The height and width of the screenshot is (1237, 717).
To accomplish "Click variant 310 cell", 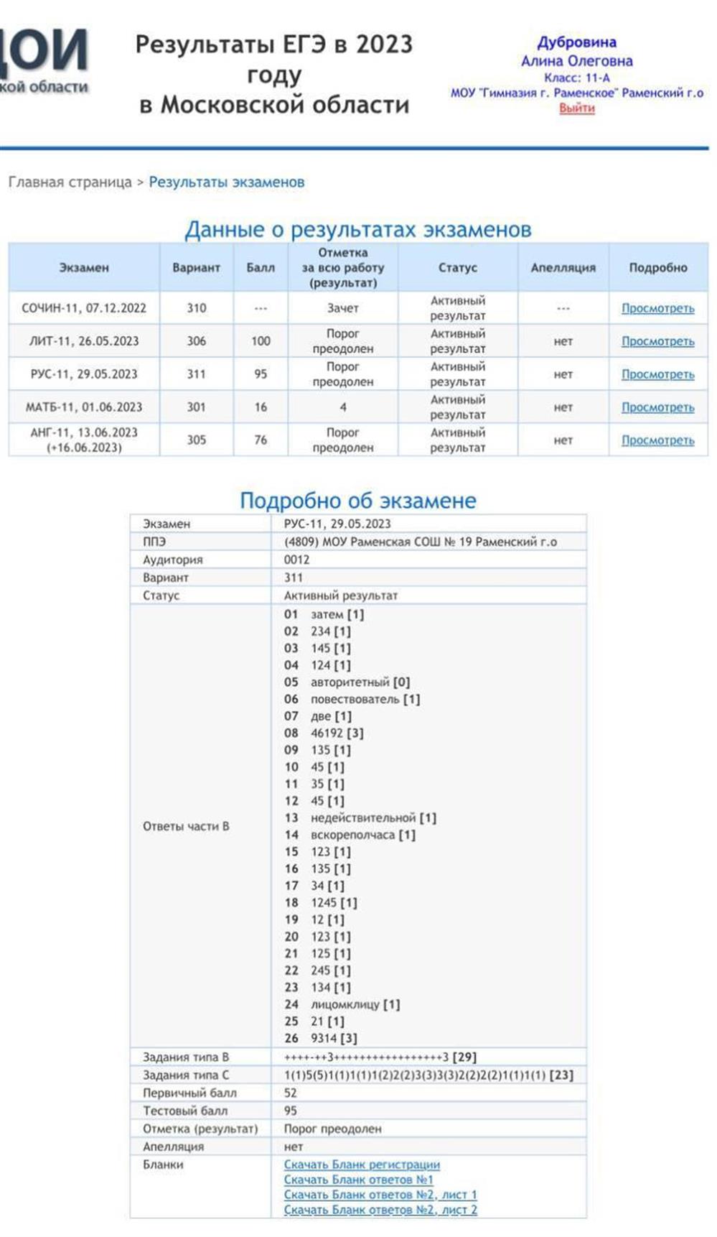I will (x=196, y=308).
